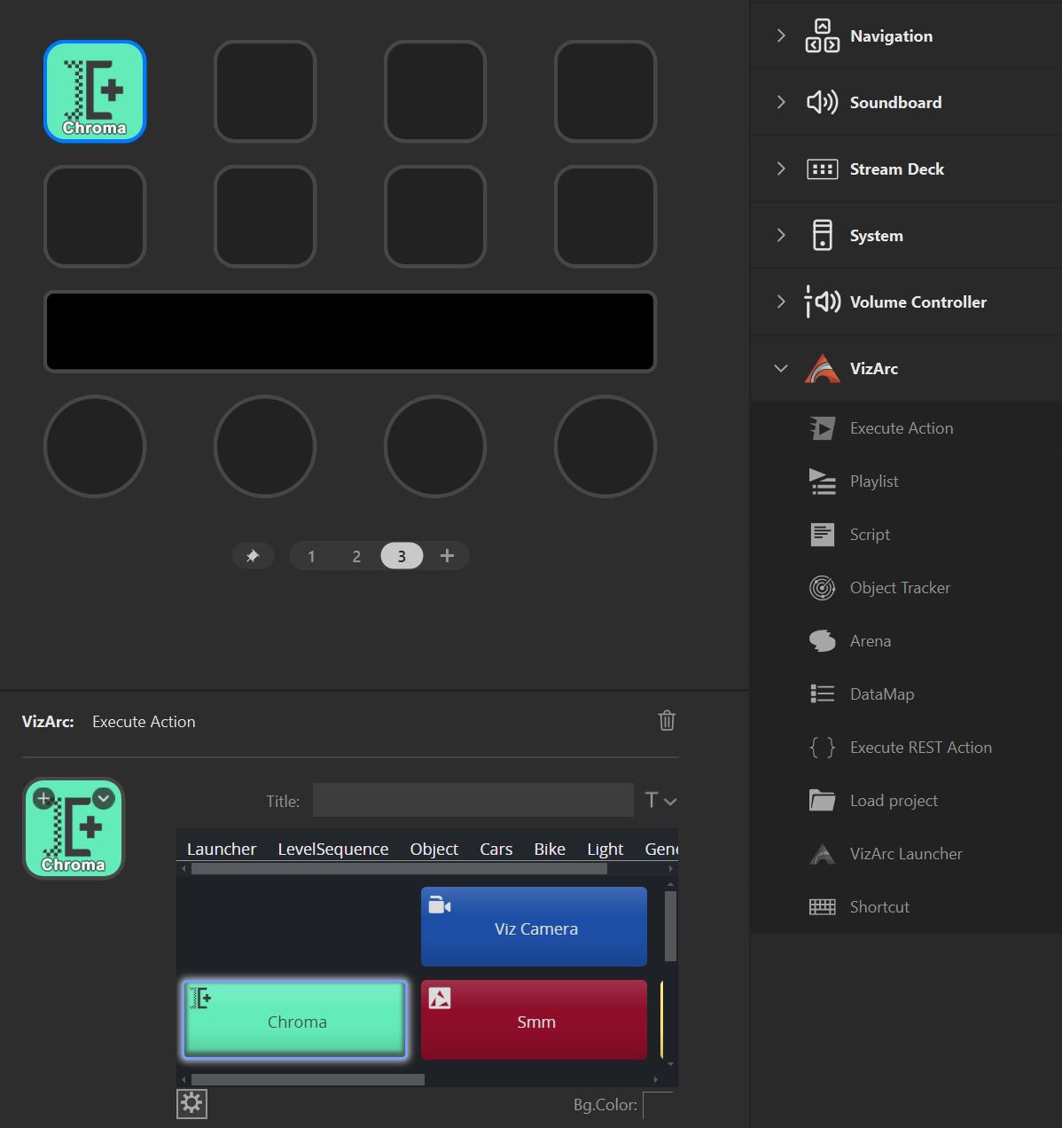Select the VizArc Launcher icon

(822, 854)
